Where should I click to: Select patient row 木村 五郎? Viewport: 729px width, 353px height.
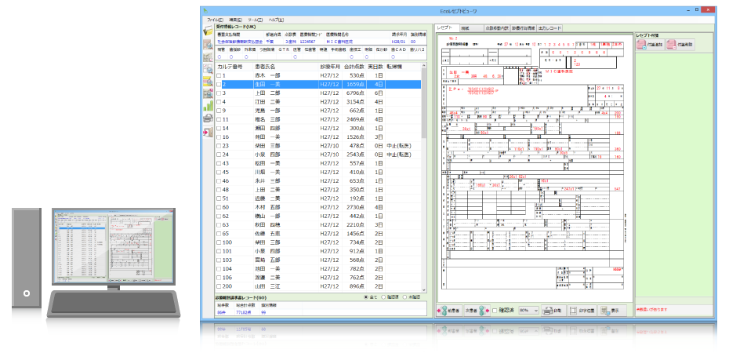click(318, 207)
